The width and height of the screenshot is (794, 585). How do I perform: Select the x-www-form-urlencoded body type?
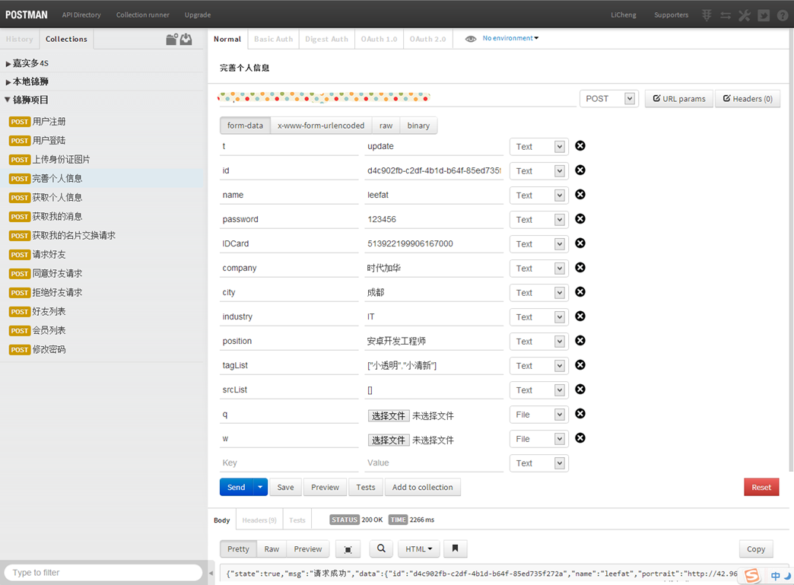(321, 126)
